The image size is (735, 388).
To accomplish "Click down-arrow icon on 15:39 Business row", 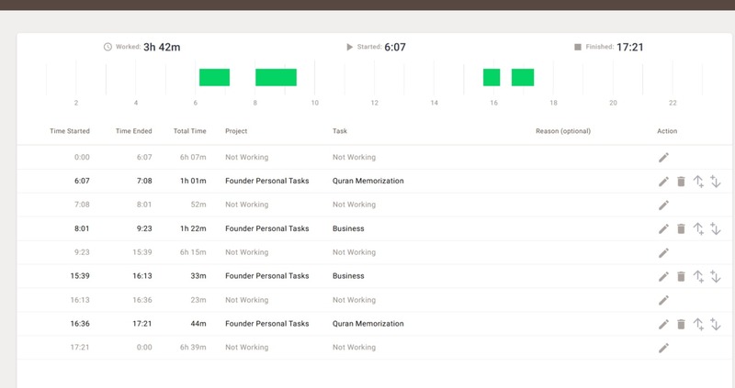I will pos(716,277).
